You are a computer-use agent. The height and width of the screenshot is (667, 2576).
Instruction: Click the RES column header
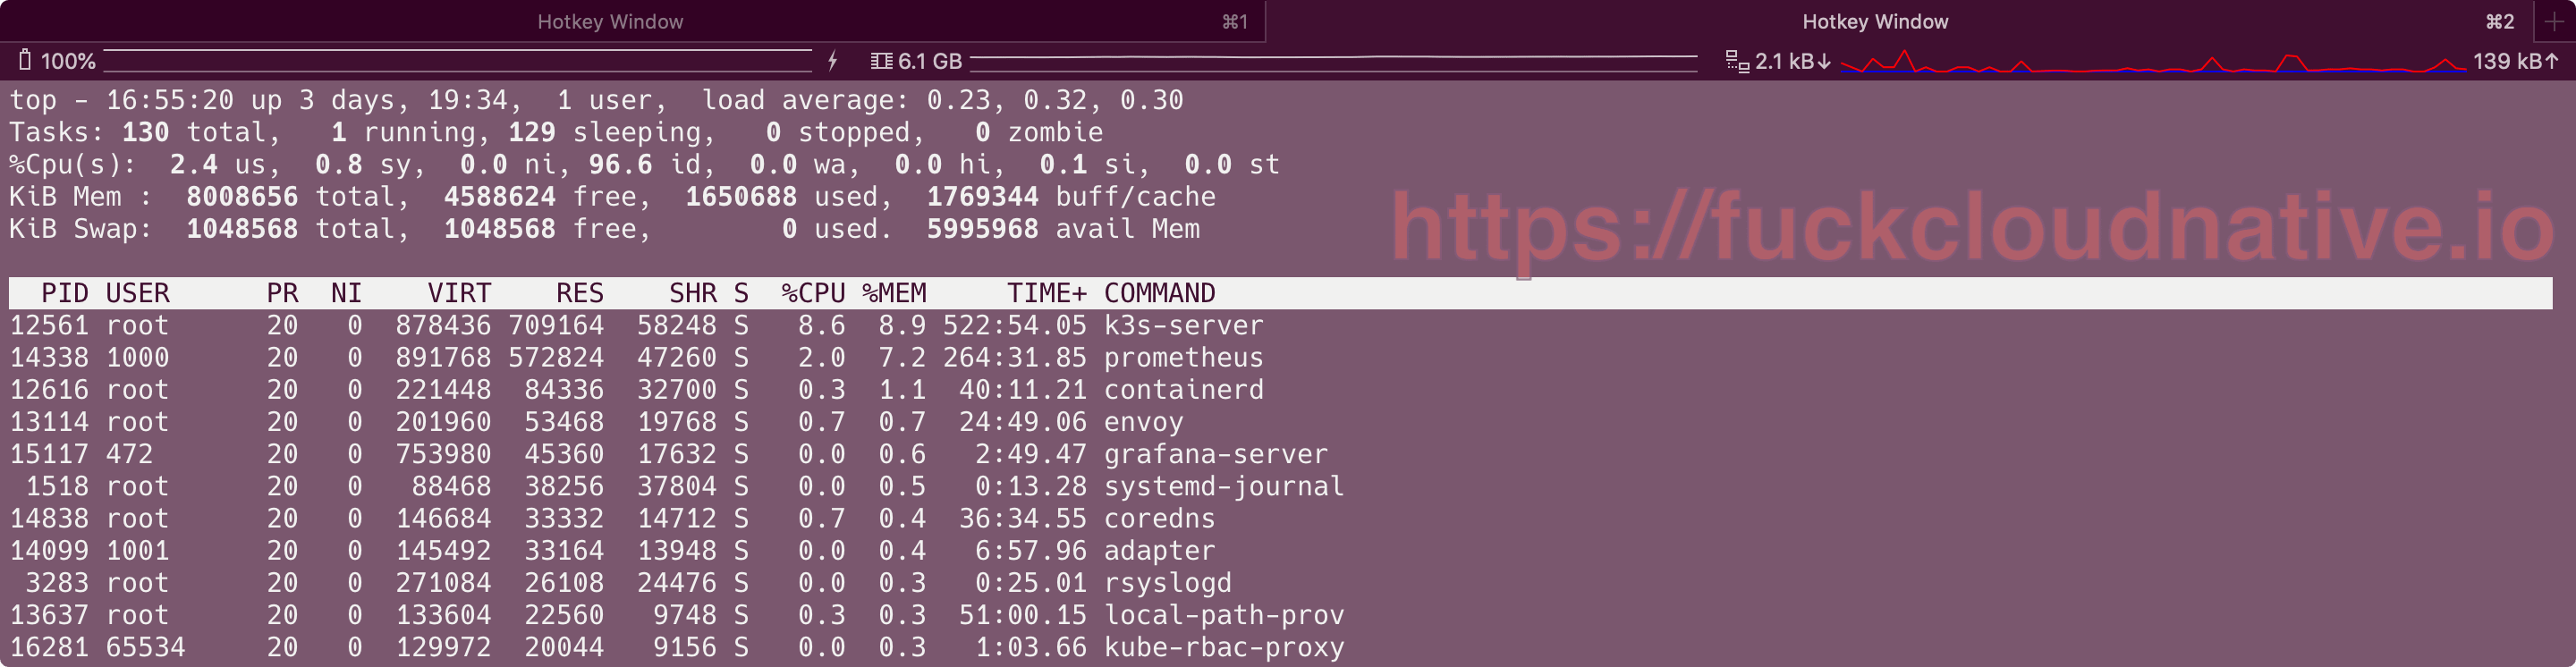(x=580, y=293)
